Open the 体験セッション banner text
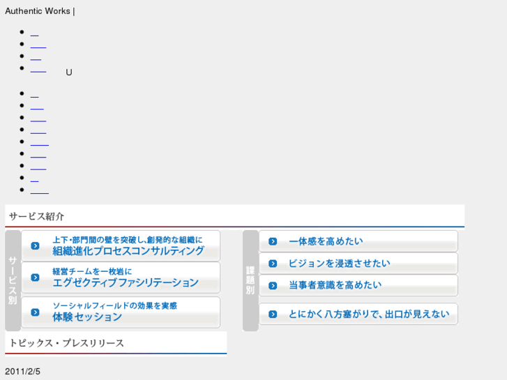The height and width of the screenshot is (380, 507). click(x=87, y=317)
